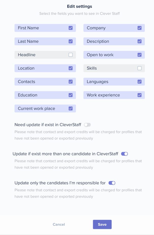Turn off update for multiple candidates toggle
The image size is (154, 235).
(x=124, y=154)
